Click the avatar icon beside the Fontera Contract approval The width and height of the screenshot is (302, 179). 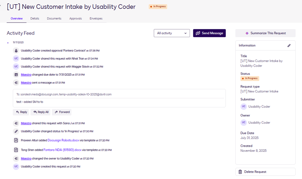pos(16,50)
